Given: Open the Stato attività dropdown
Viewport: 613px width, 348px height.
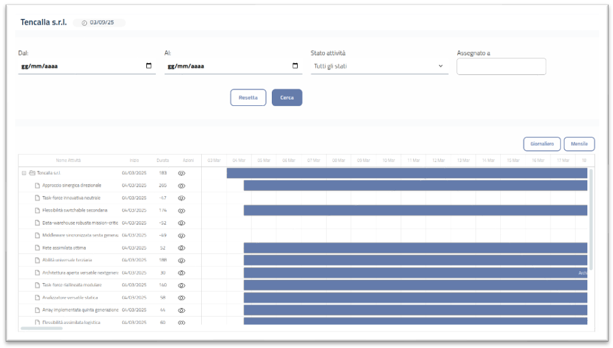Looking at the screenshot, I should pyautogui.click(x=379, y=66).
